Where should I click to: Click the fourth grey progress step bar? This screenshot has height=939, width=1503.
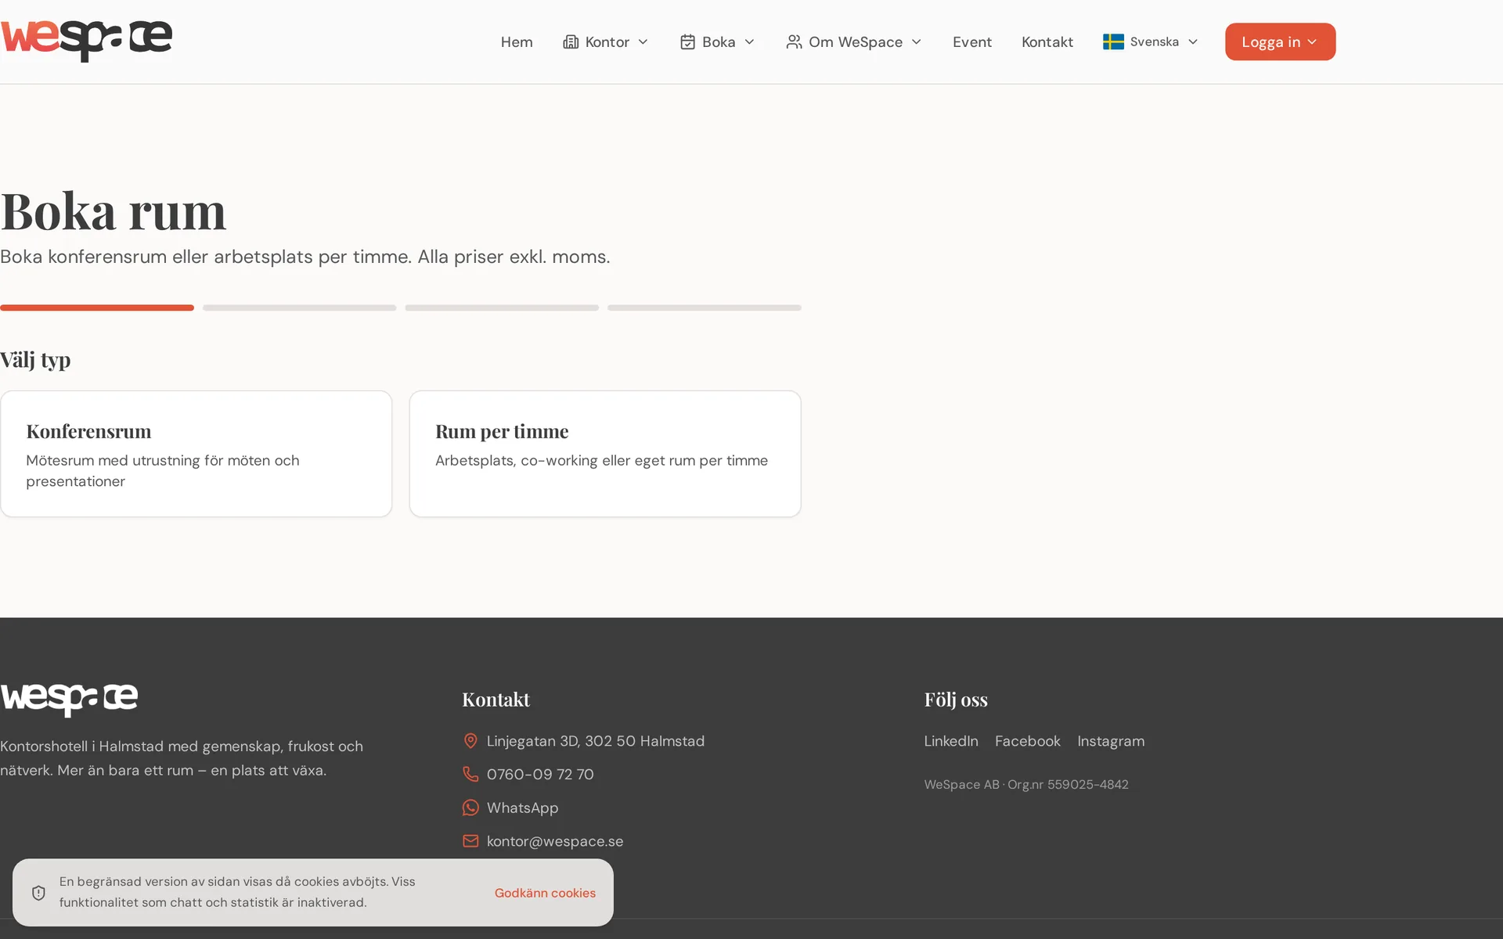(705, 308)
